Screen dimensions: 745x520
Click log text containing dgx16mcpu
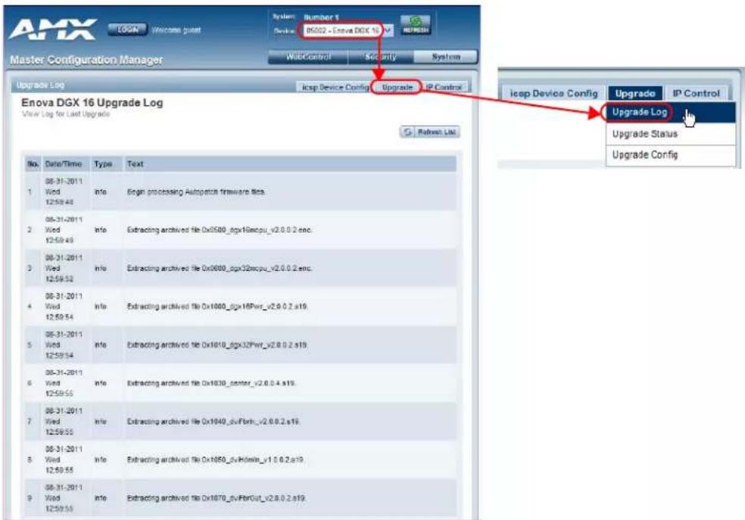(219, 230)
